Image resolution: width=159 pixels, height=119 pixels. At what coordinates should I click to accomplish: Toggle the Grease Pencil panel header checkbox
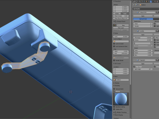tap(116, 21)
